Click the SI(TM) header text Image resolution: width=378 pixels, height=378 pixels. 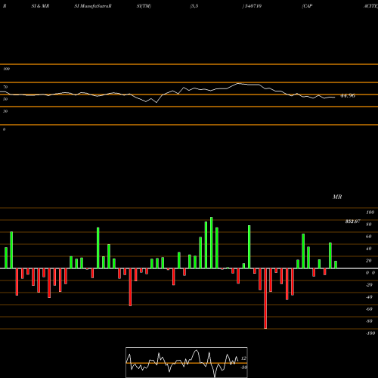click(x=144, y=6)
